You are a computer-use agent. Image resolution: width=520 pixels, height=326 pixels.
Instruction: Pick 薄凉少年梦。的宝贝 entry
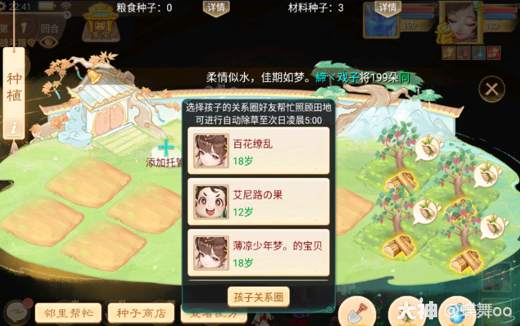click(x=259, y=253)
